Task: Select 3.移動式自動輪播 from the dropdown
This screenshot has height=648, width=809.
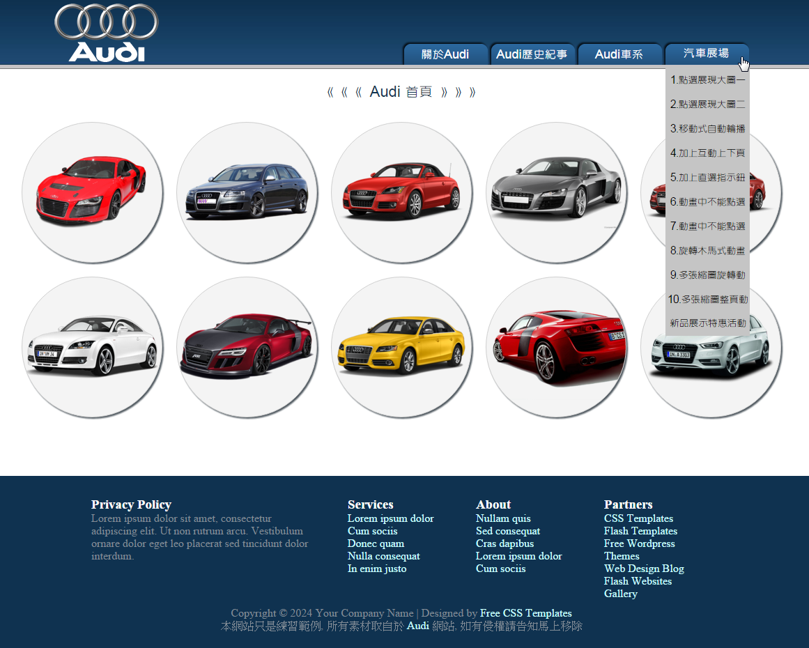Action: [x=707, y=129]
